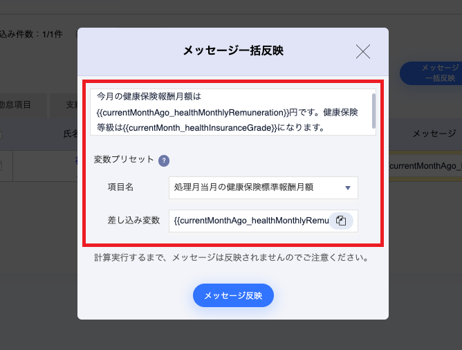
Task: Click the 項目名 field label
Action: 120,187
